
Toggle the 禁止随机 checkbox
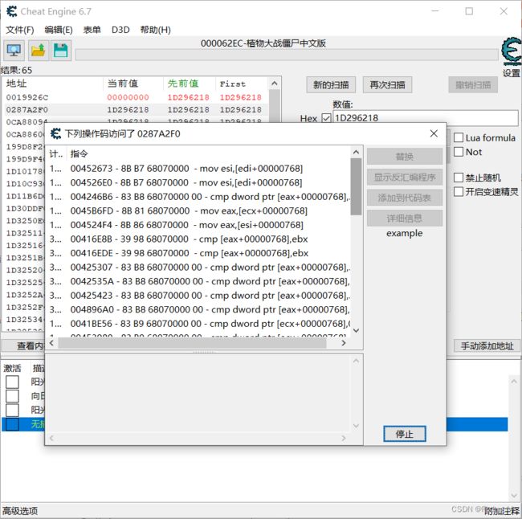(459, 178)
